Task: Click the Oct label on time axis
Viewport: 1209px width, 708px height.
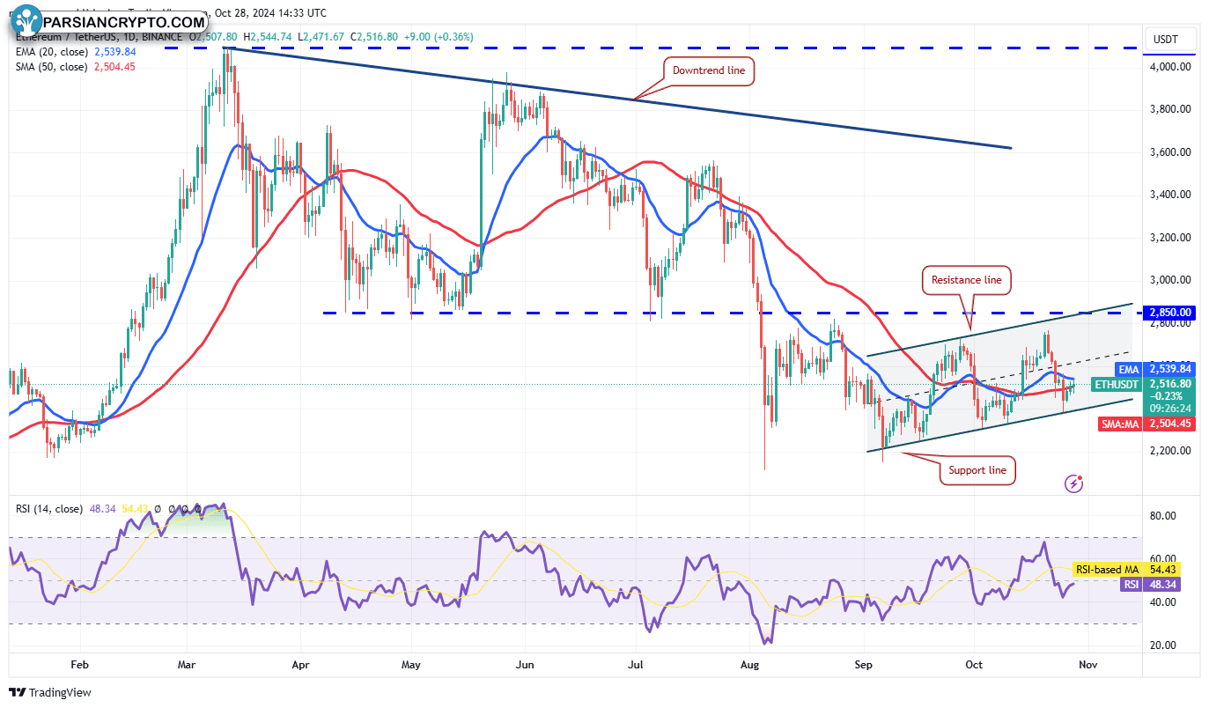Action: click(974, 667)
